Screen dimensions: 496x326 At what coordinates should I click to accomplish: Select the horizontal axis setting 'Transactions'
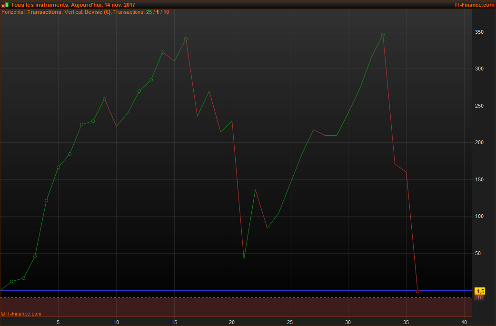tap(44, 12)
